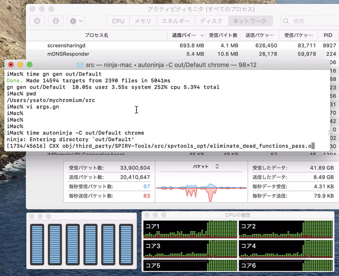Image resolution: width=339 pixels, height=276 pixels.
Task: Click the first CPU usage bar meter
Action: pyautogui.click(x=37, y=246)
